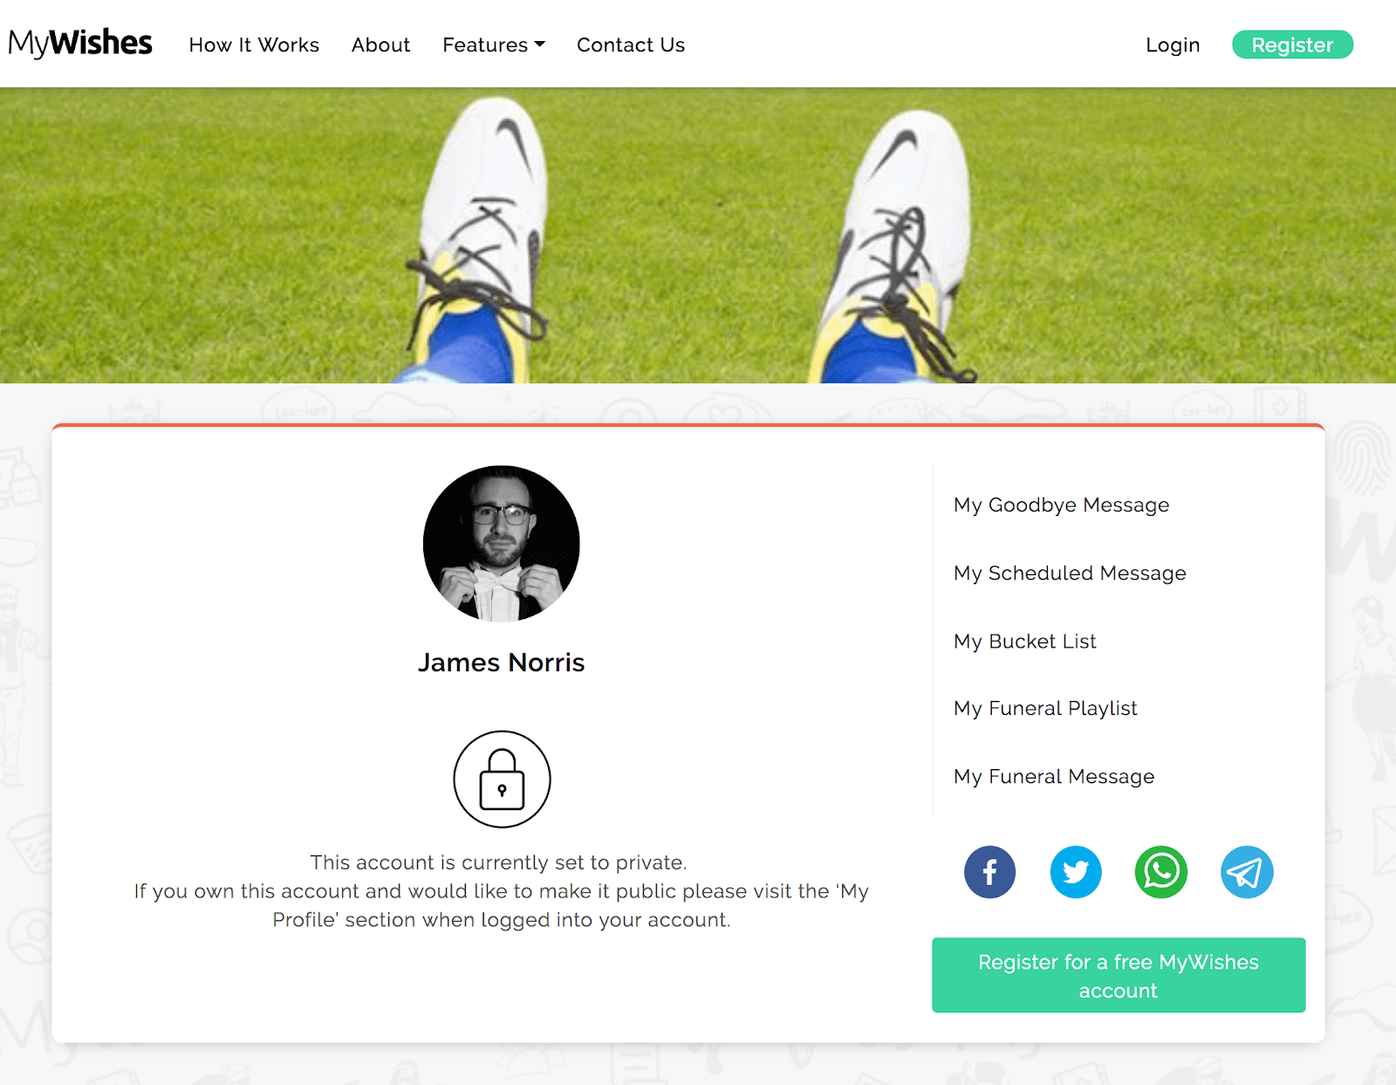The width and height of the screenshot is (1396, 1085).
Task: Share profile through WhatsApp icon
Action: click(x=1160, y=871)
